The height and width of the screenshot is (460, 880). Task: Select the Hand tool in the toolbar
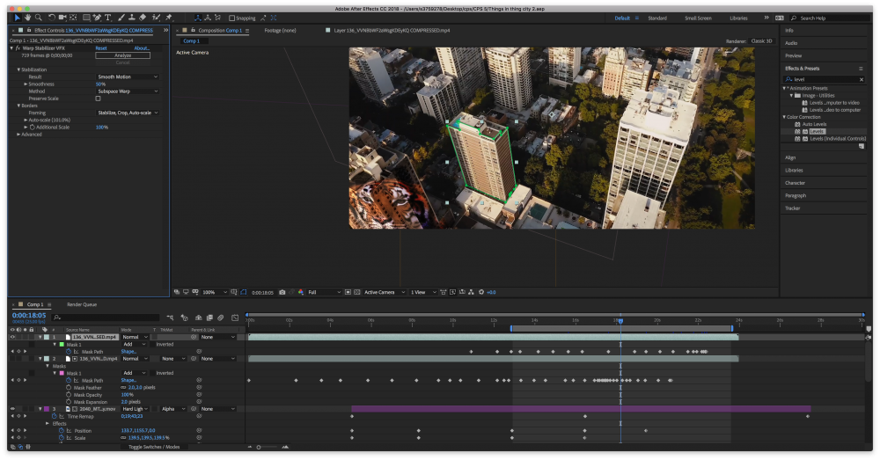click(27, 18)
